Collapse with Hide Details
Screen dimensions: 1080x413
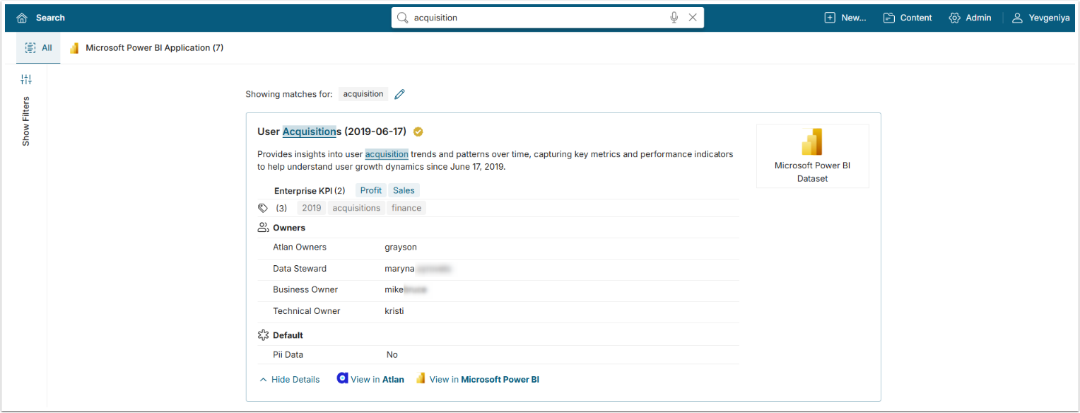click(x=290, y=380)
